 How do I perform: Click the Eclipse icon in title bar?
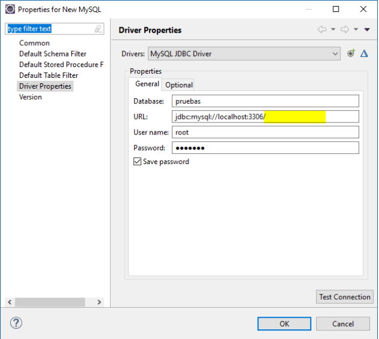10,9
